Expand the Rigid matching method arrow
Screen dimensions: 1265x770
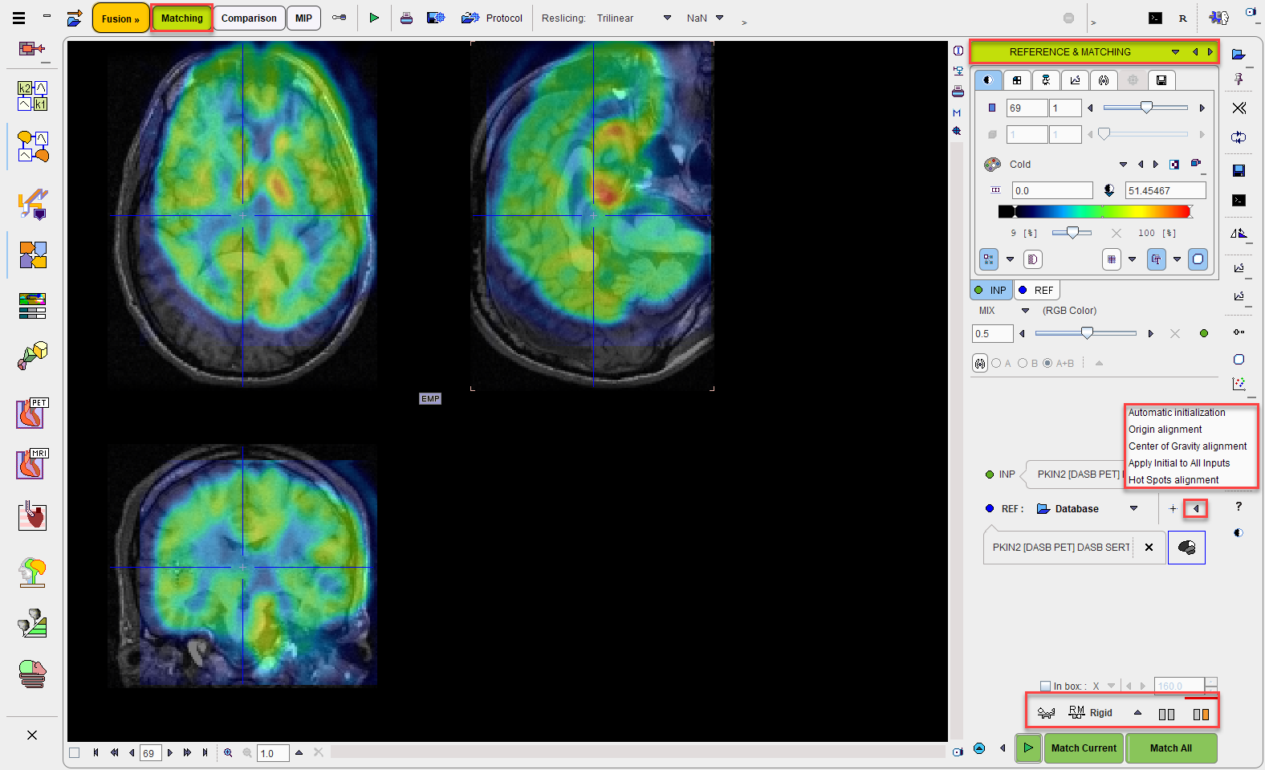point(1137,712)
